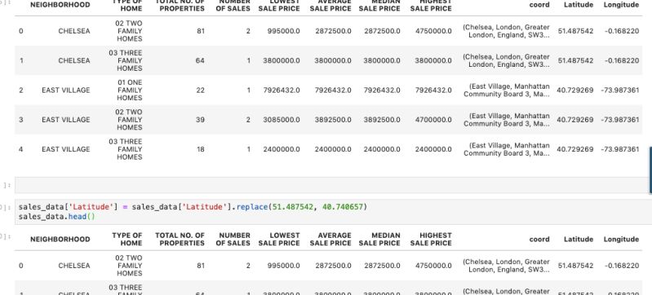Viewport: 652px width, 295px height.
Task: Click the EAST VILLAGE cell in row 3
Action: (x=66, y=120)
